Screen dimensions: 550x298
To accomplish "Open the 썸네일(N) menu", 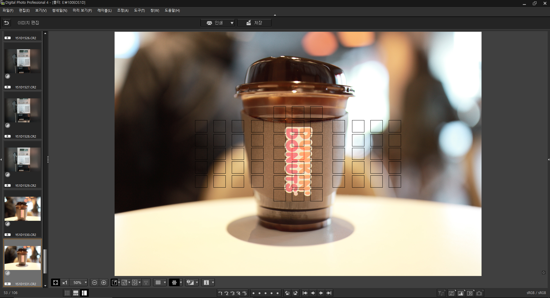I will click(60, 10).
